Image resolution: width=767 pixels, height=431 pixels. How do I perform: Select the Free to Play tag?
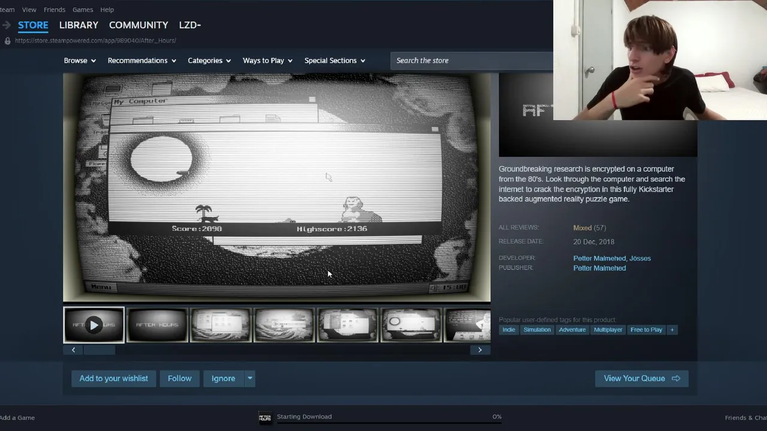tap(646, 330)
